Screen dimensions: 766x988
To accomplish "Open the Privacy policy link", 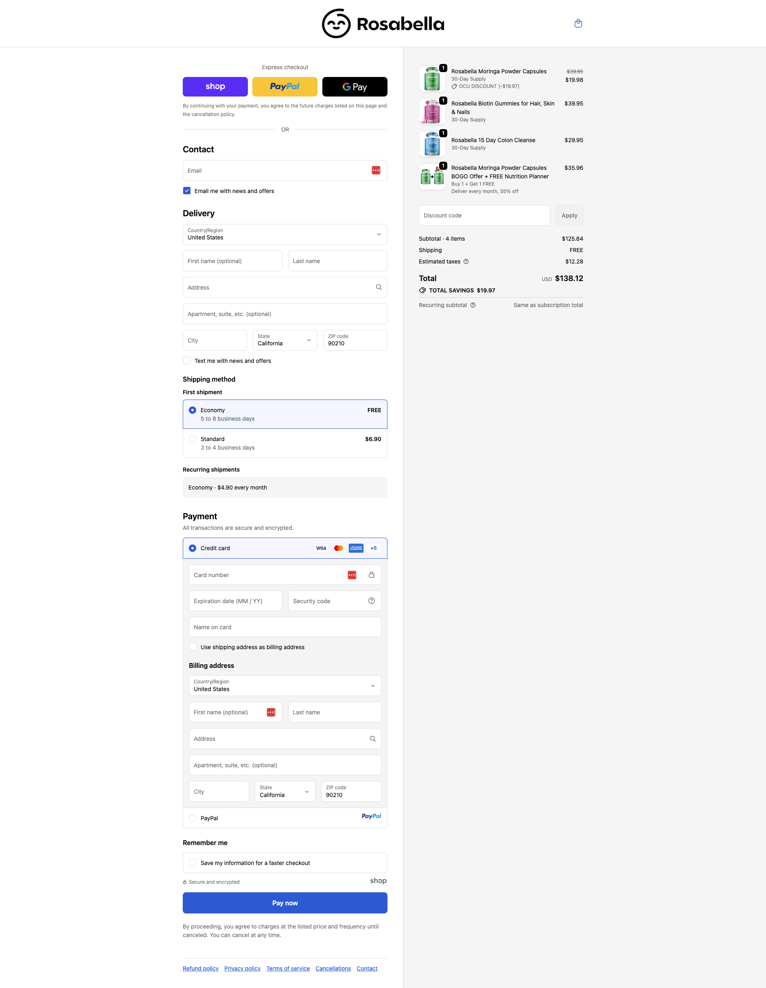I will pos(242,968).
